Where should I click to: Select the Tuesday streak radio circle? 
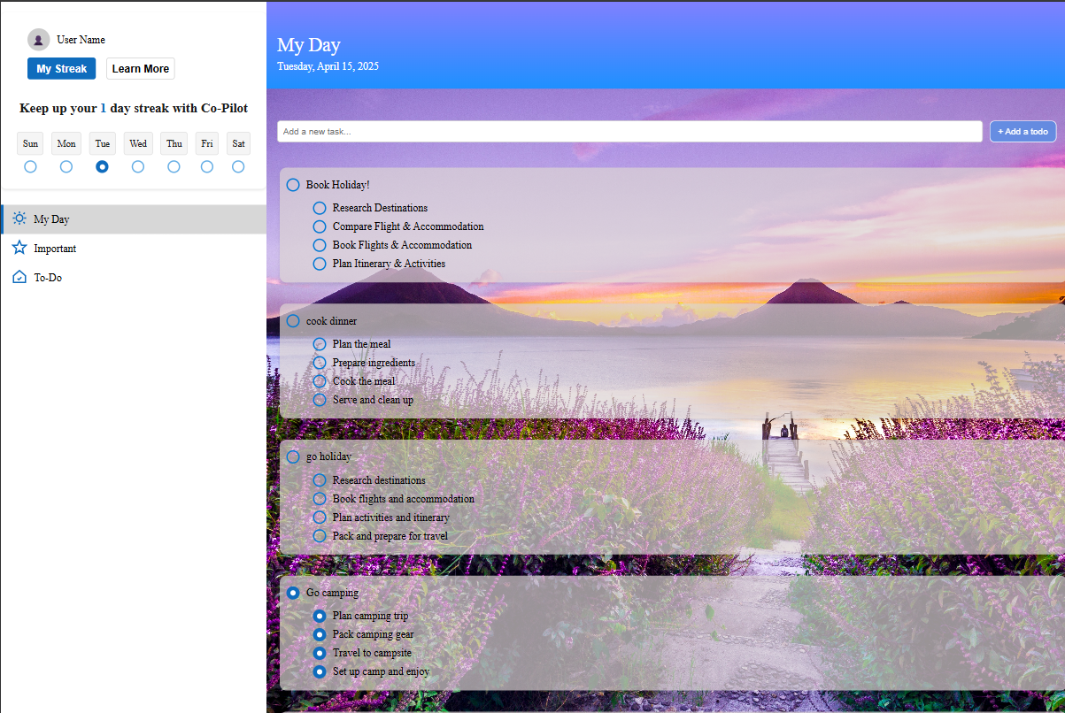[x=103, y=166]
